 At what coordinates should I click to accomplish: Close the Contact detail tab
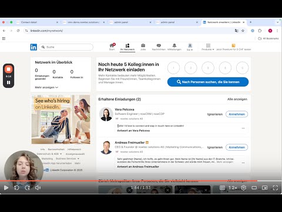(x=57, y=22)
